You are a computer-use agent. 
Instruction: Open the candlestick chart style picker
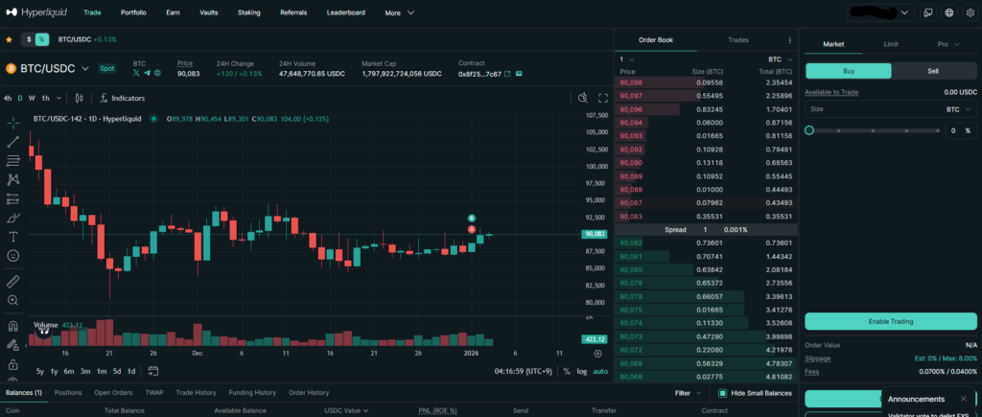pos(82,98)
